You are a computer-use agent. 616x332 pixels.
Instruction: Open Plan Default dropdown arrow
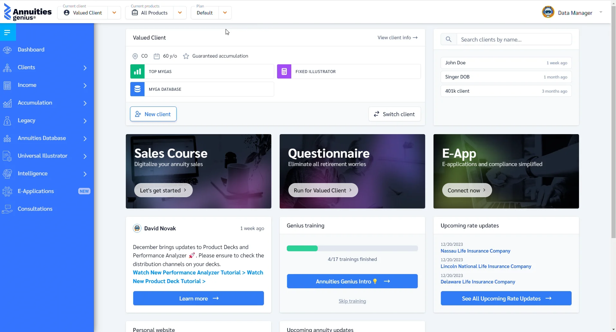(x=225, y=13)
